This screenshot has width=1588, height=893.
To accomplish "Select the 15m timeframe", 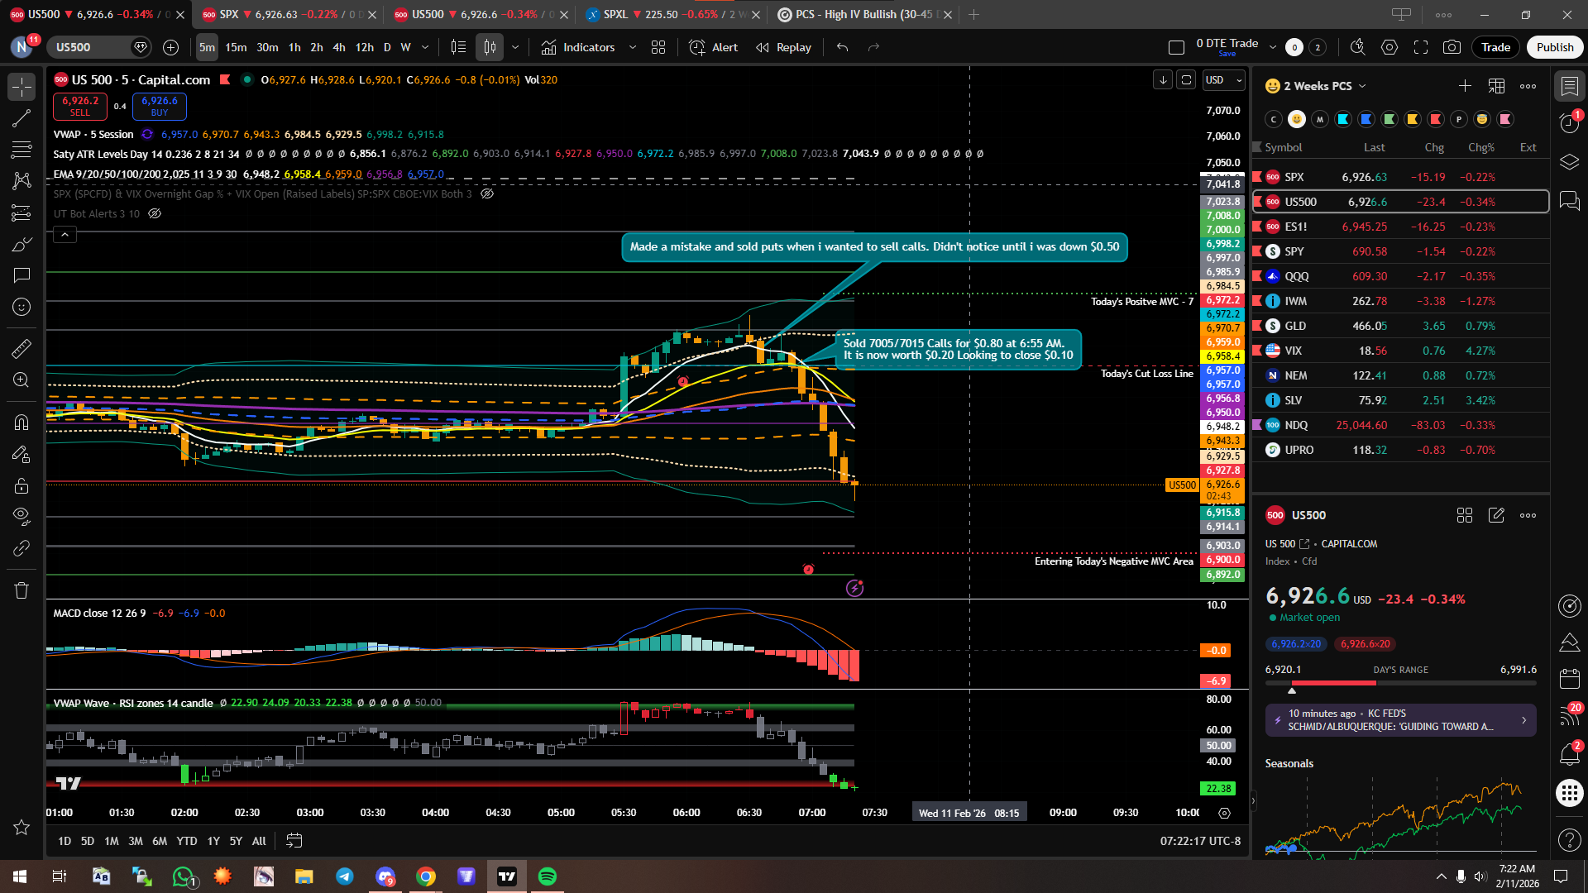I will point(236,47).
